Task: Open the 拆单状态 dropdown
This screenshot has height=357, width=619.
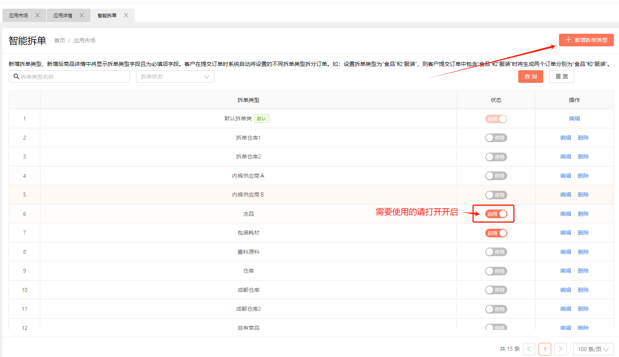Action: tap(175, 76)
